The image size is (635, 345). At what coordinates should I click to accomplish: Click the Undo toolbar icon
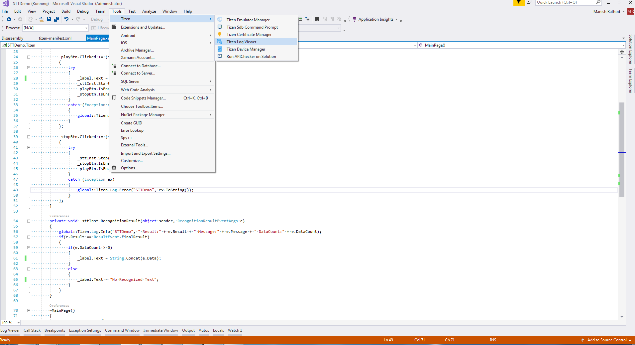coord(66,19)
